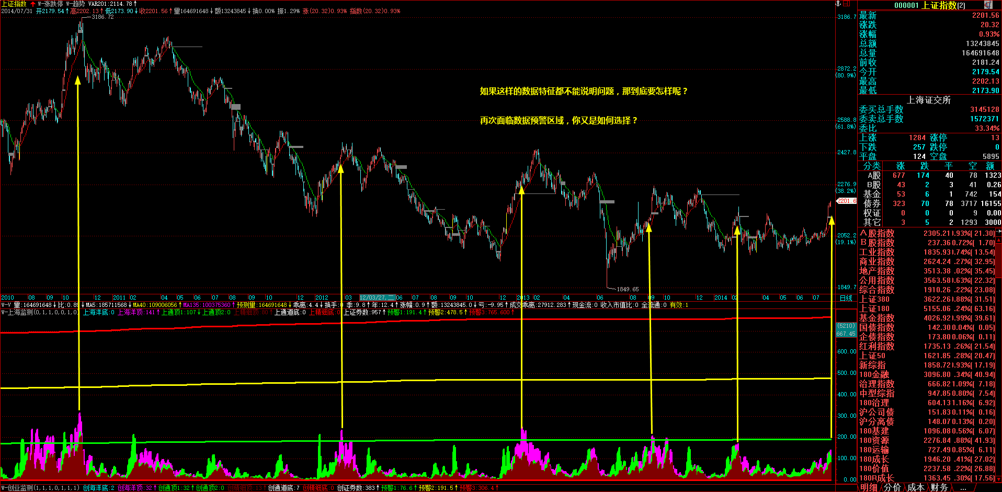Open the 财务 tab
The image size is (1002, 492).
pos(939,487)
